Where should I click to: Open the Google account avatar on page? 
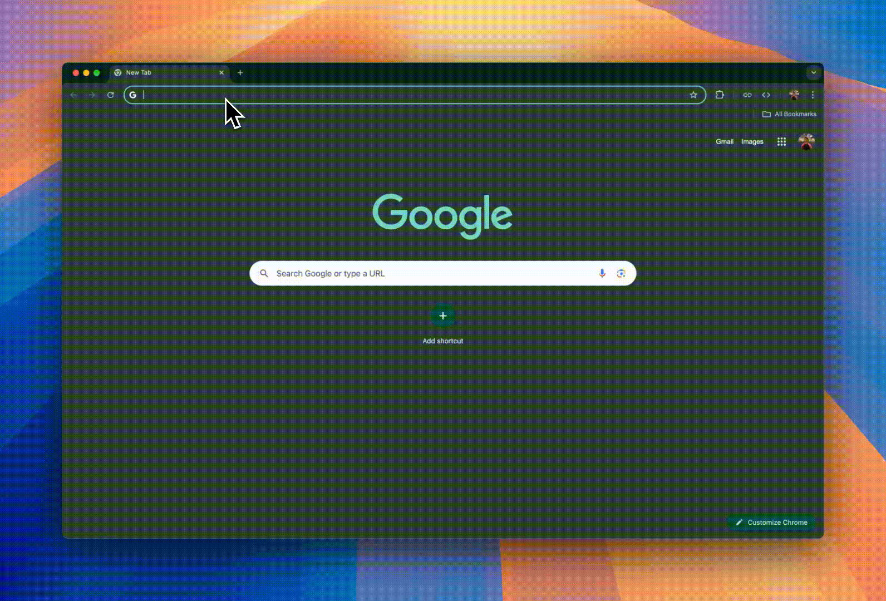pos(806,142)
